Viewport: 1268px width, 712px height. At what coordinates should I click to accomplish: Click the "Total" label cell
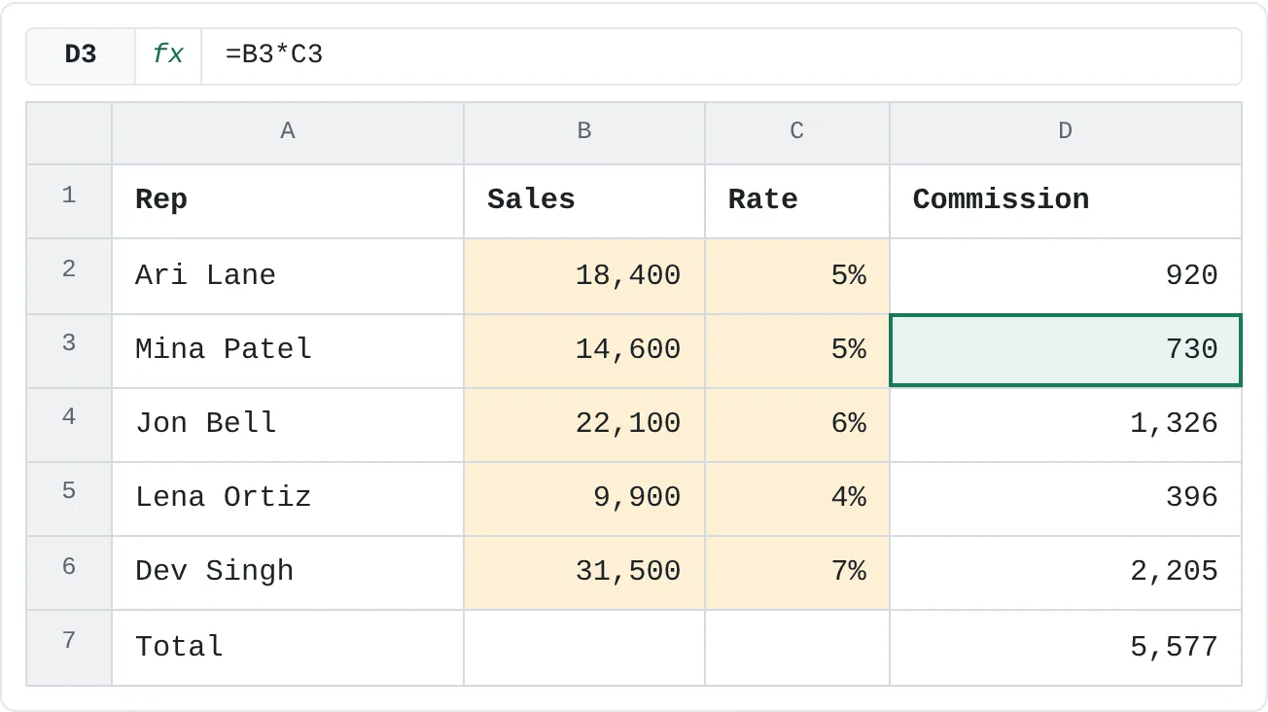[288, 648]
